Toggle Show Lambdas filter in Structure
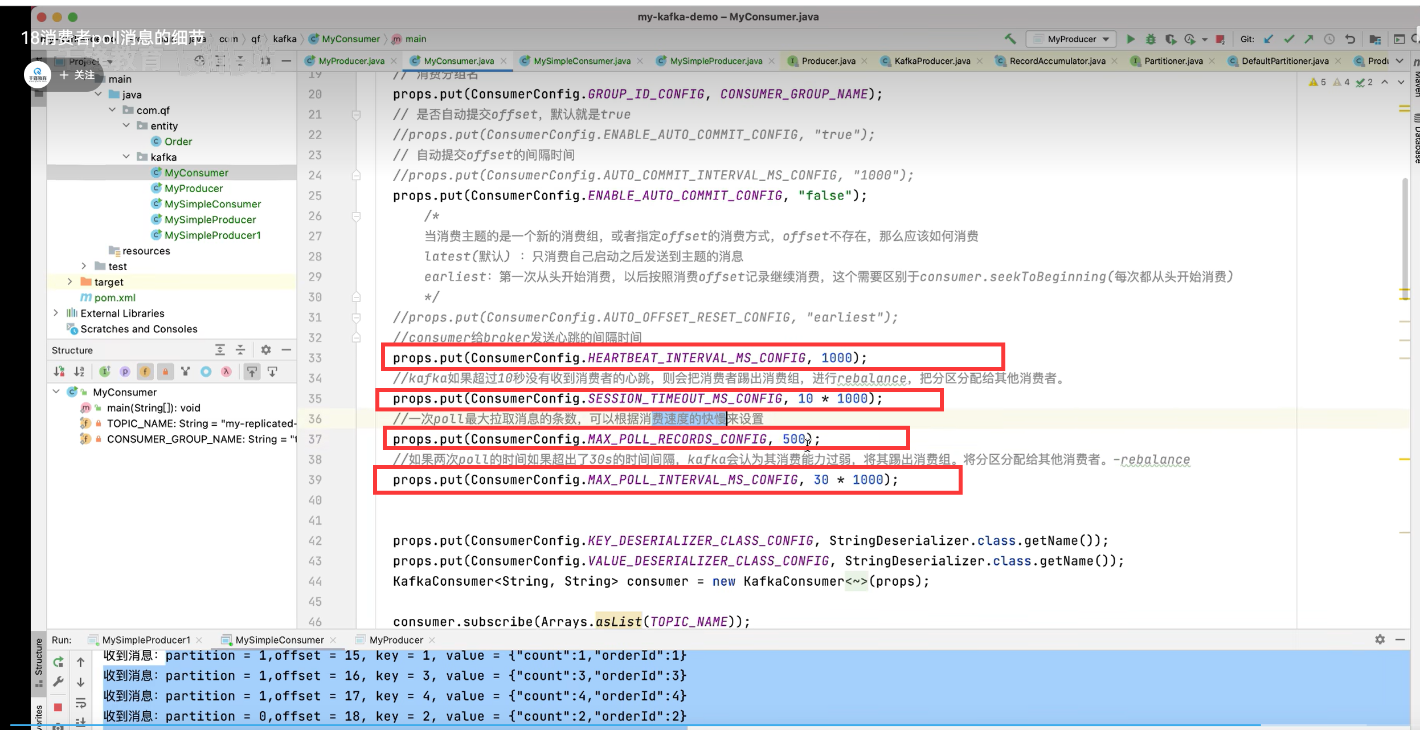The height and width of the screenshot is (730, 1420). [x=226, y=372]
